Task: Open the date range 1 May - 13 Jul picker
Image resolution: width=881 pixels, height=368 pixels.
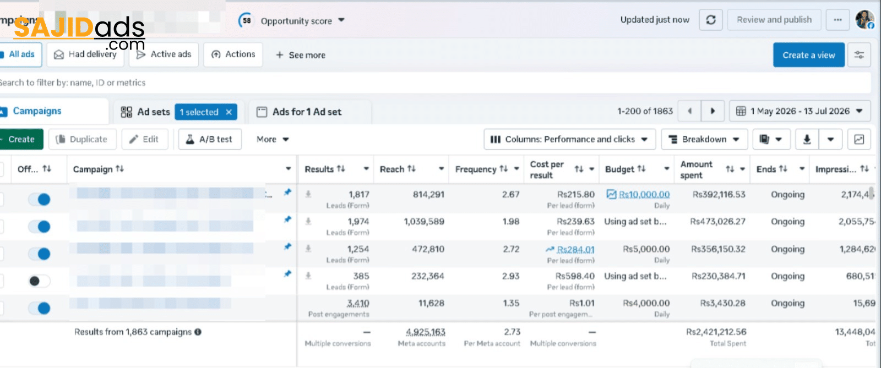Action: [800, 111]
